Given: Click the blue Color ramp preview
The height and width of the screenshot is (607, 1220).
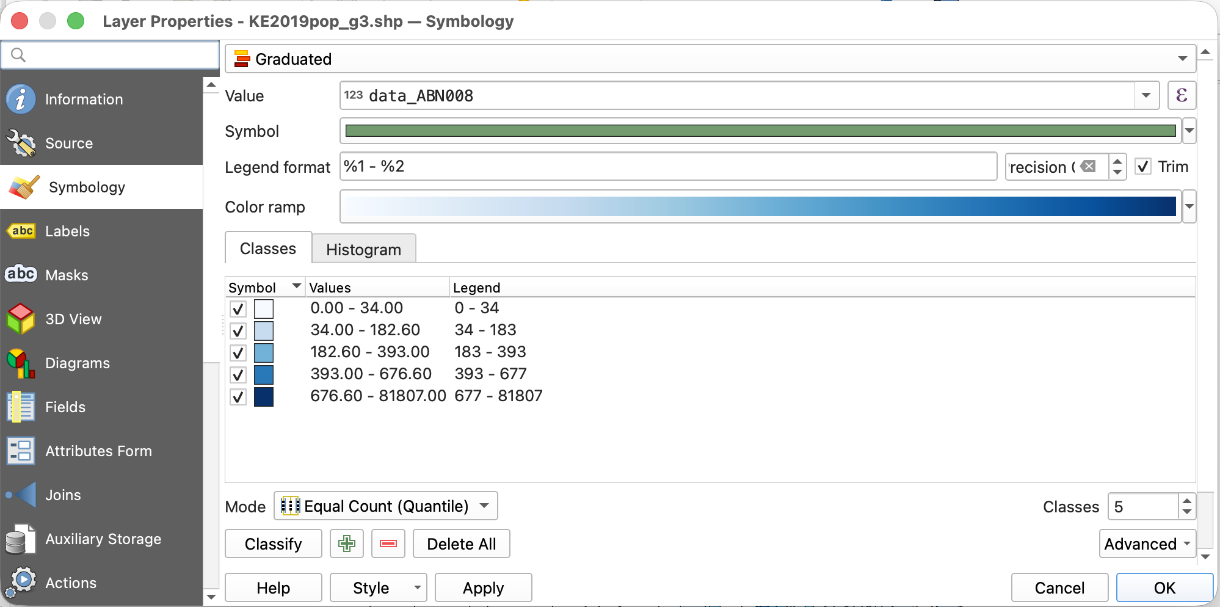Looking at the screenshot, I should click(760, 206).
